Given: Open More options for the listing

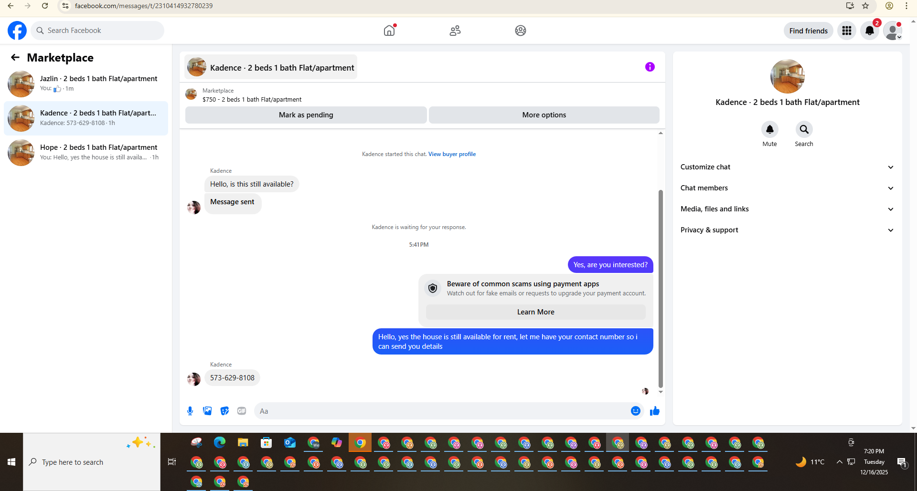Looking at the screenshot, I should [544, 115].
